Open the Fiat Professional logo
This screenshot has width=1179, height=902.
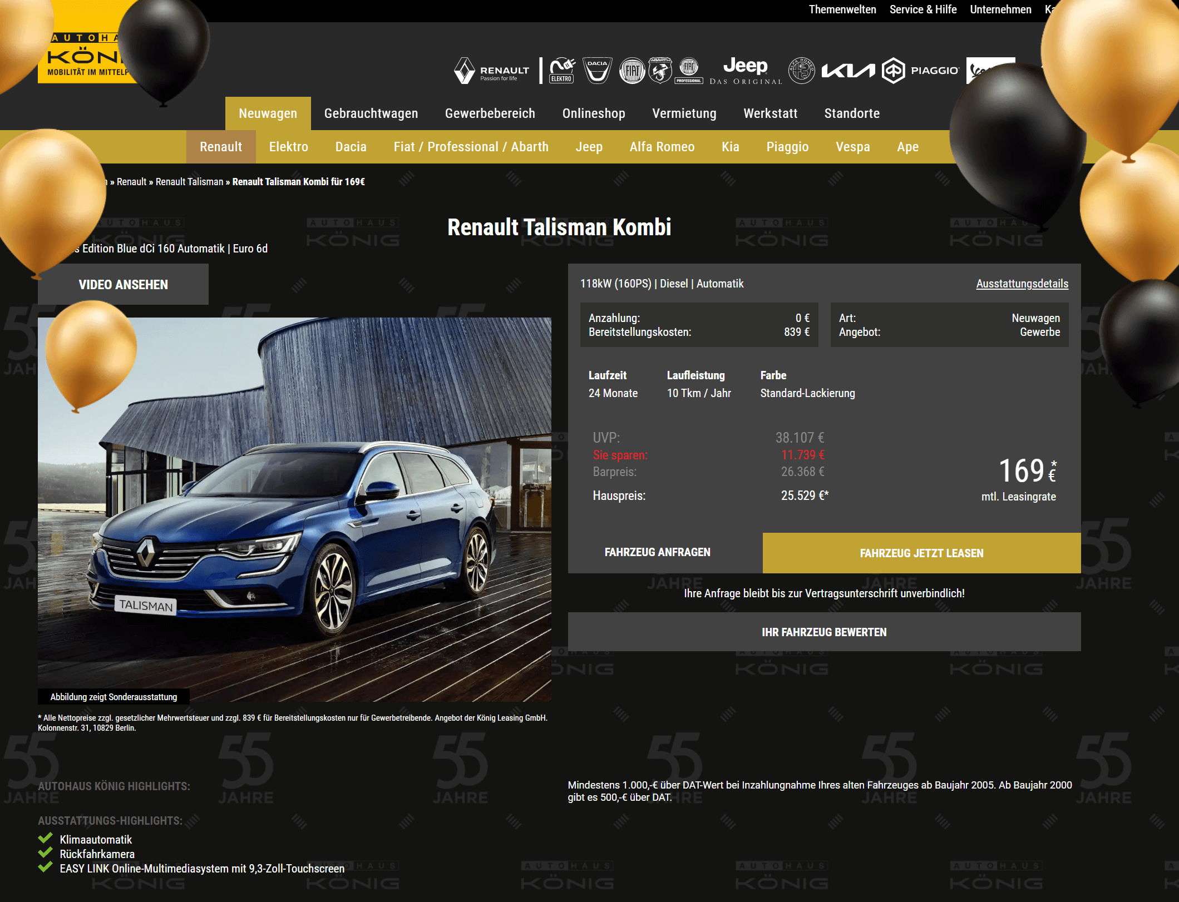(x=689, y=71)
